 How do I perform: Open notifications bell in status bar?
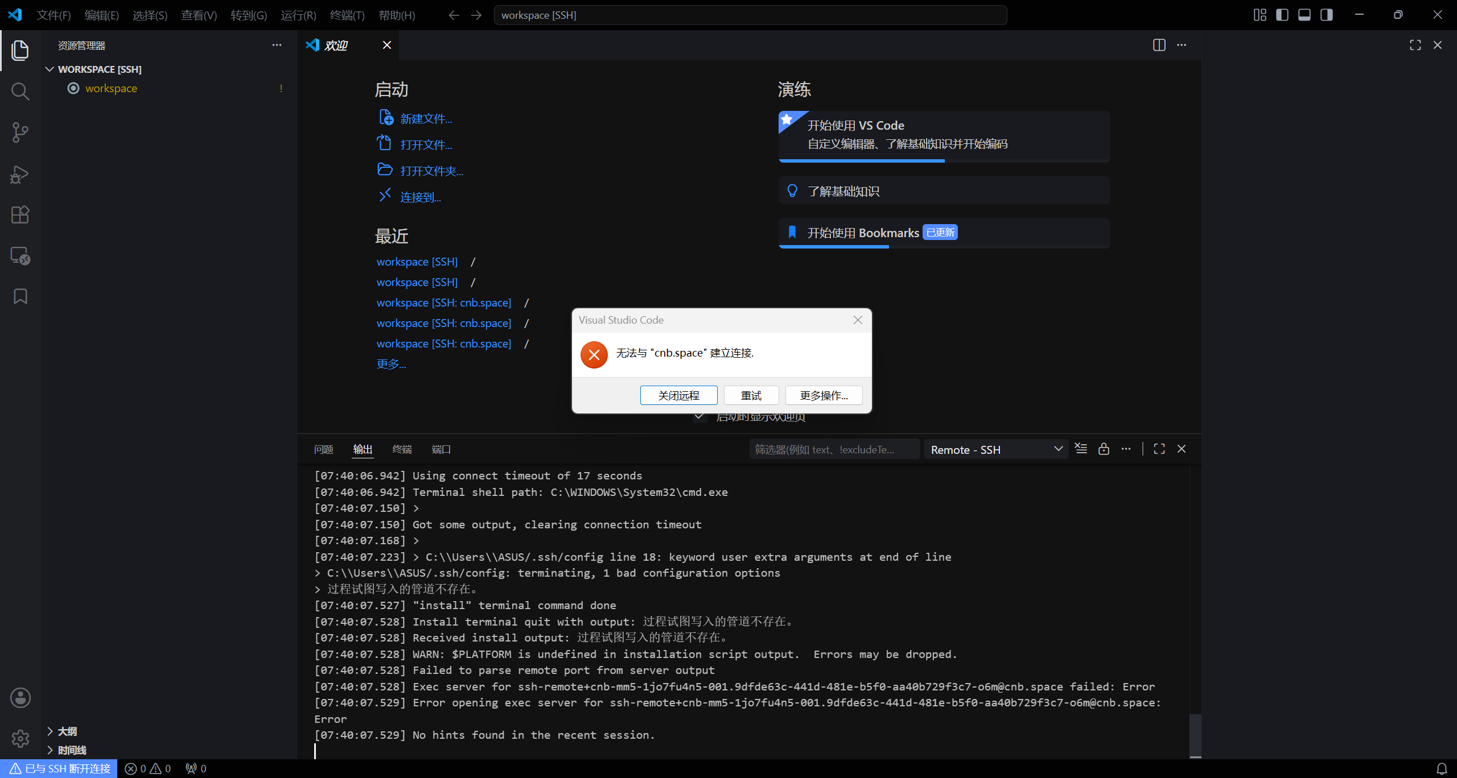[1442, 769]
